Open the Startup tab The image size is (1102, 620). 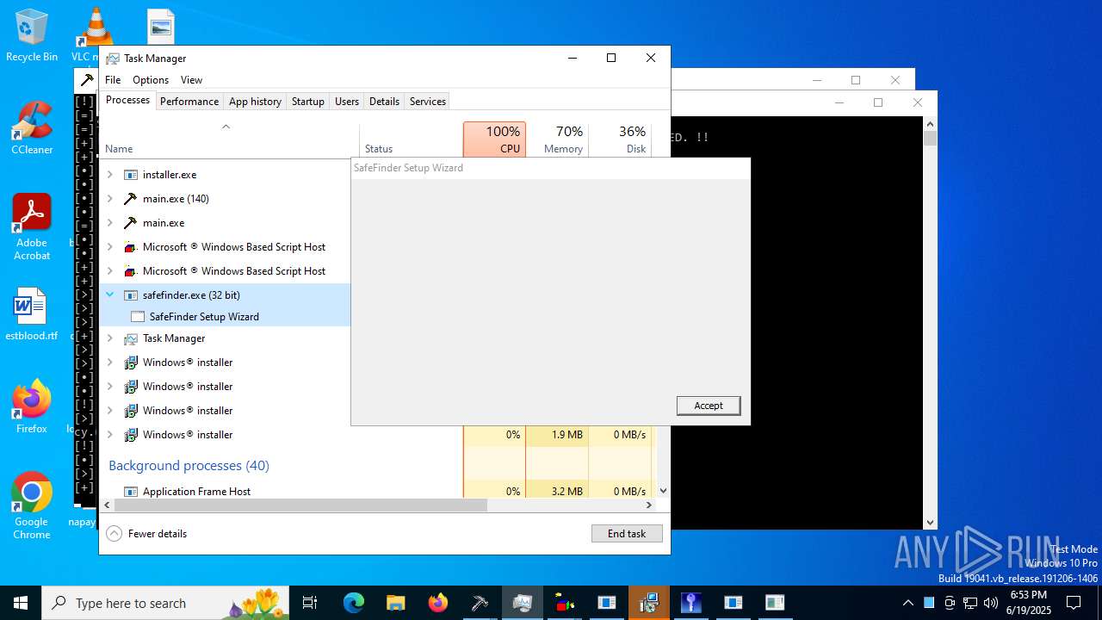tap(308, 102)
